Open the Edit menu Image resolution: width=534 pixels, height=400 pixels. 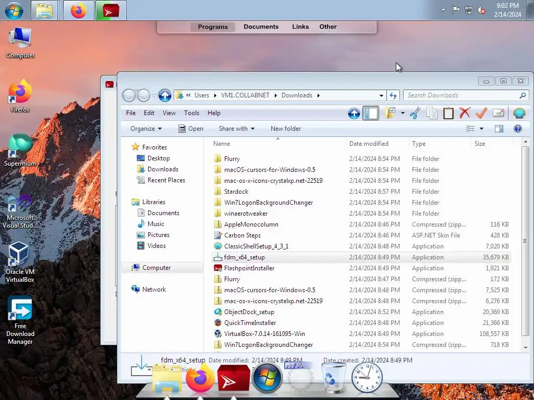(x=149, y=113)
